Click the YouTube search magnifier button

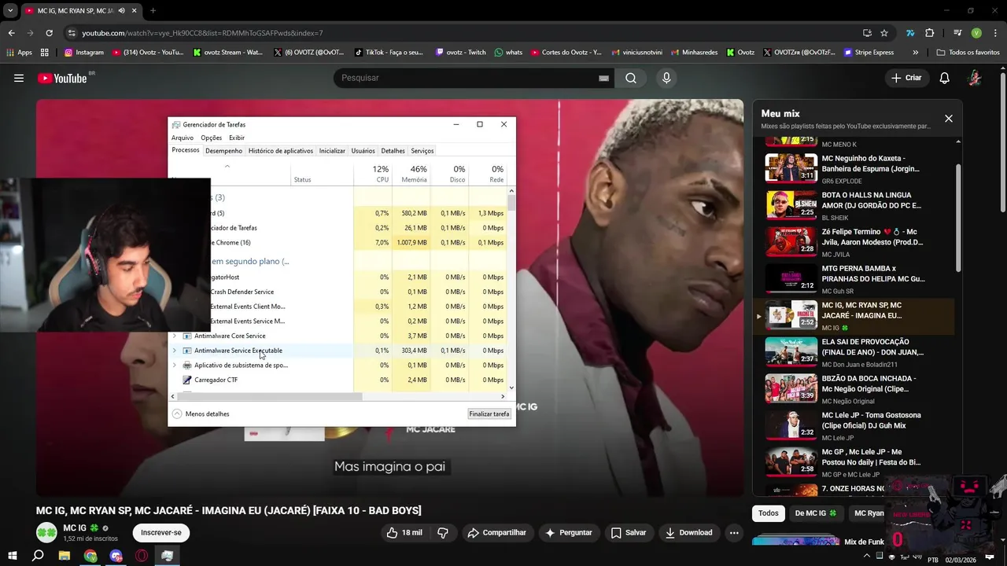[x=631, y=78]
